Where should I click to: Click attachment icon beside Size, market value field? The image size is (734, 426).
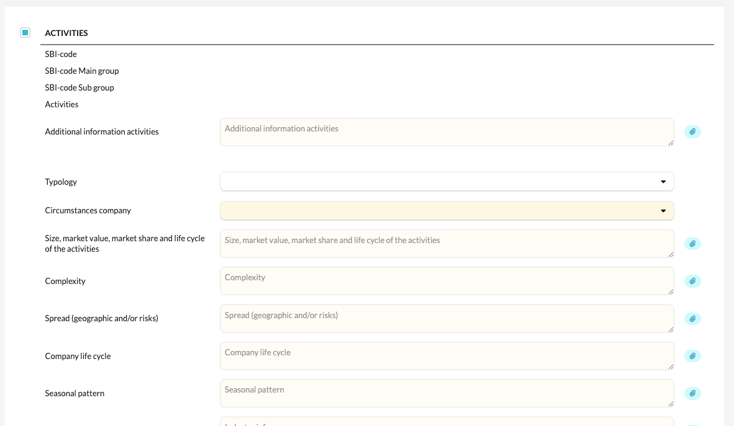pyautogui.click(x=692, y=244)
